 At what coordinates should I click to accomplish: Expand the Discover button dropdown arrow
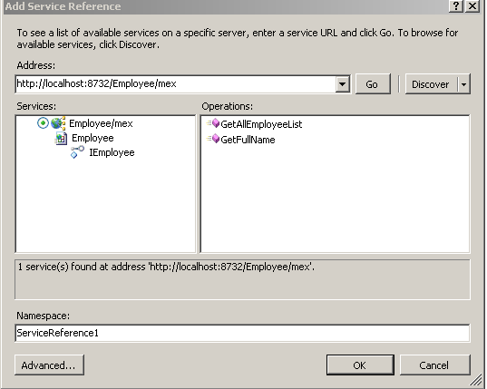[x=463, y=84]
